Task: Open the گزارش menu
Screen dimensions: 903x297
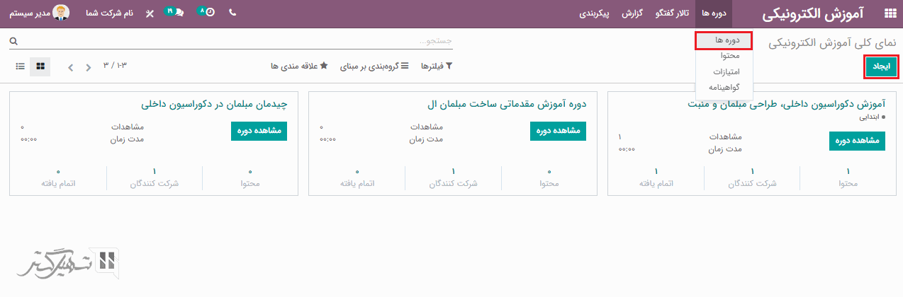Action: (632, 13)
